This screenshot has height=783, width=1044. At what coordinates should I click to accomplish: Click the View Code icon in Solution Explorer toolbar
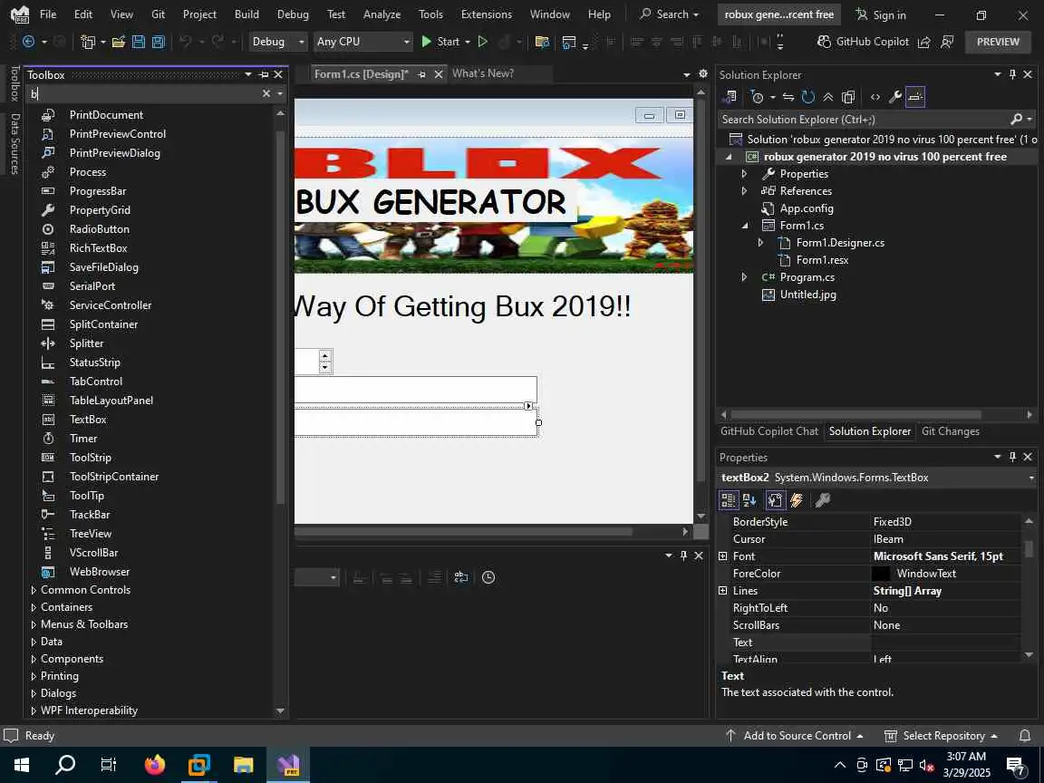click(875, 97)
